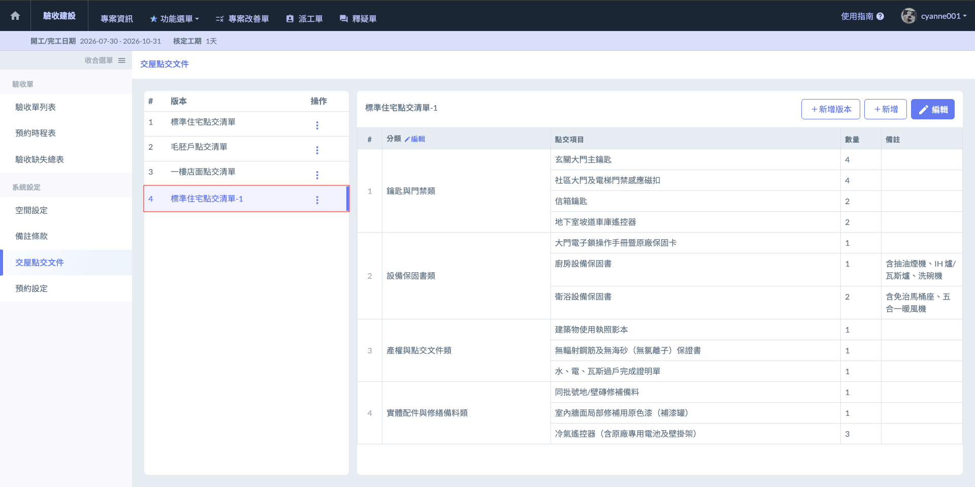Click the 核定工期 1天 value
Screen dimensions: 975x487
[x=211, y=41]
